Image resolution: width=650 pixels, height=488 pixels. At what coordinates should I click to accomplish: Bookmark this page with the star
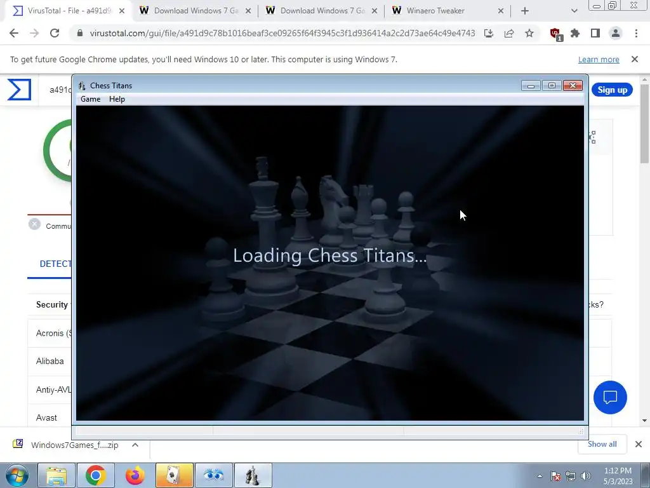tap(529, 33)
